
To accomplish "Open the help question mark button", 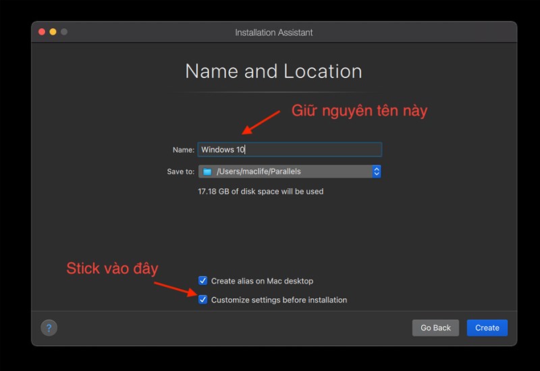I will pyautogui.click(x=49, y=328).
